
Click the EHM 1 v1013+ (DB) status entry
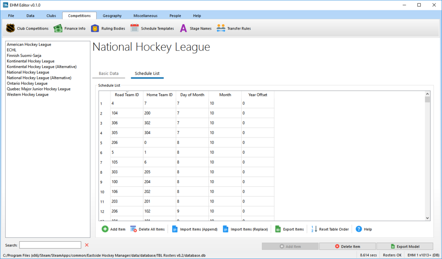point(423,255)
